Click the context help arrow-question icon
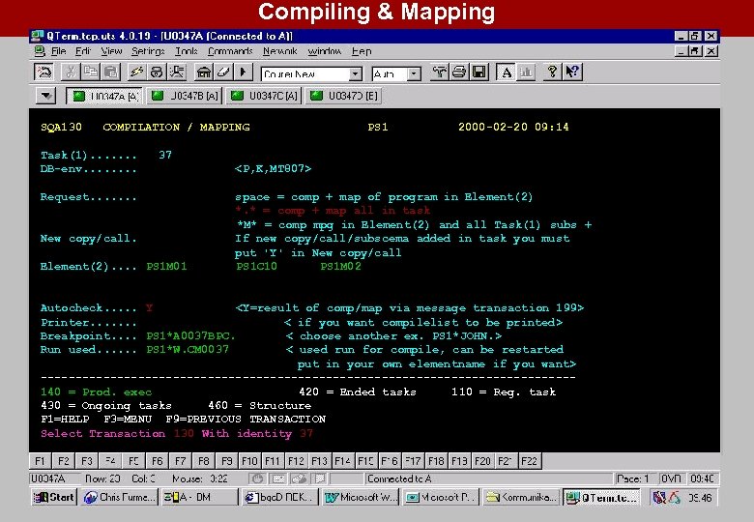 (572, 72)
